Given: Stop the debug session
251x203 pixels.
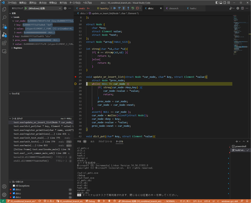Looking at the screenshot, I should coord(137,8).
